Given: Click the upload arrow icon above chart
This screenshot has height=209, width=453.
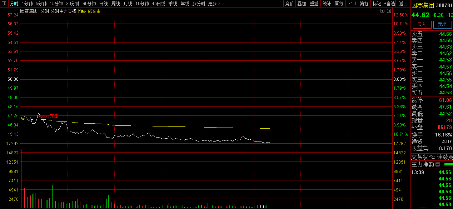Looking at the screenshot, I should coord(383,11).
